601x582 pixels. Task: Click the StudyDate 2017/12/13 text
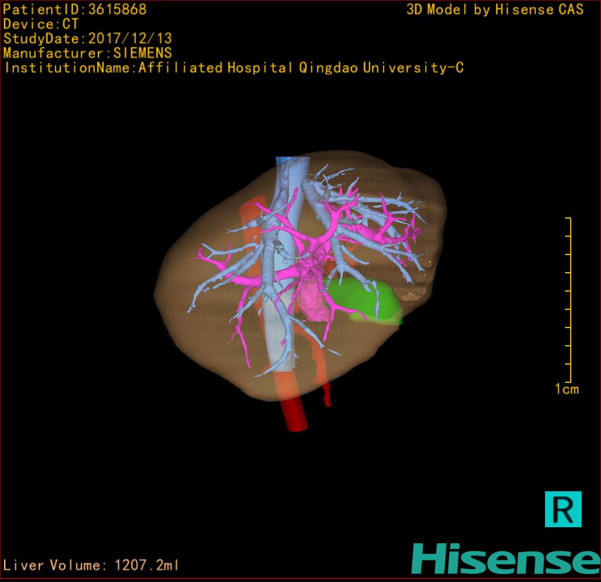point(87,39)
